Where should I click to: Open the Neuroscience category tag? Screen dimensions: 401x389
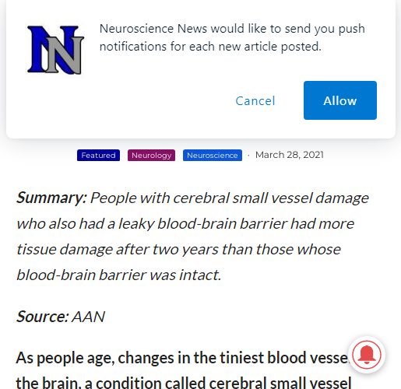213,155
